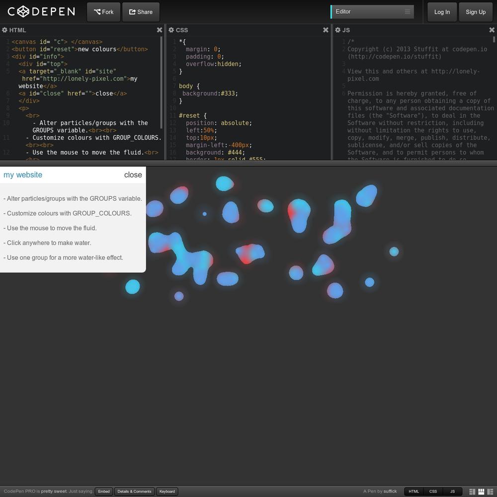Toggle the CSS panel in footer

433,492
